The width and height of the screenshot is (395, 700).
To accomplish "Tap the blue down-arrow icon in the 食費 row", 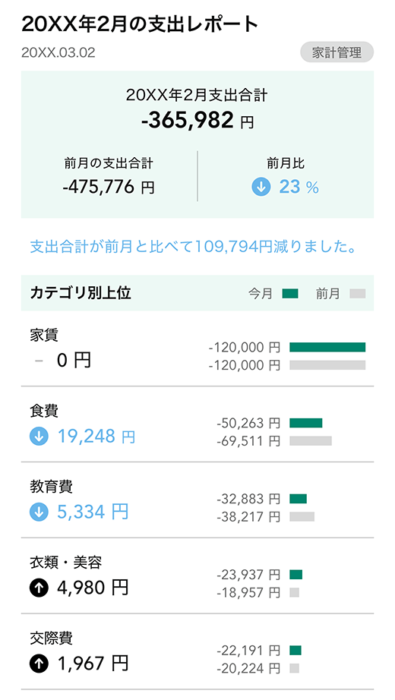I will (39, 436).
